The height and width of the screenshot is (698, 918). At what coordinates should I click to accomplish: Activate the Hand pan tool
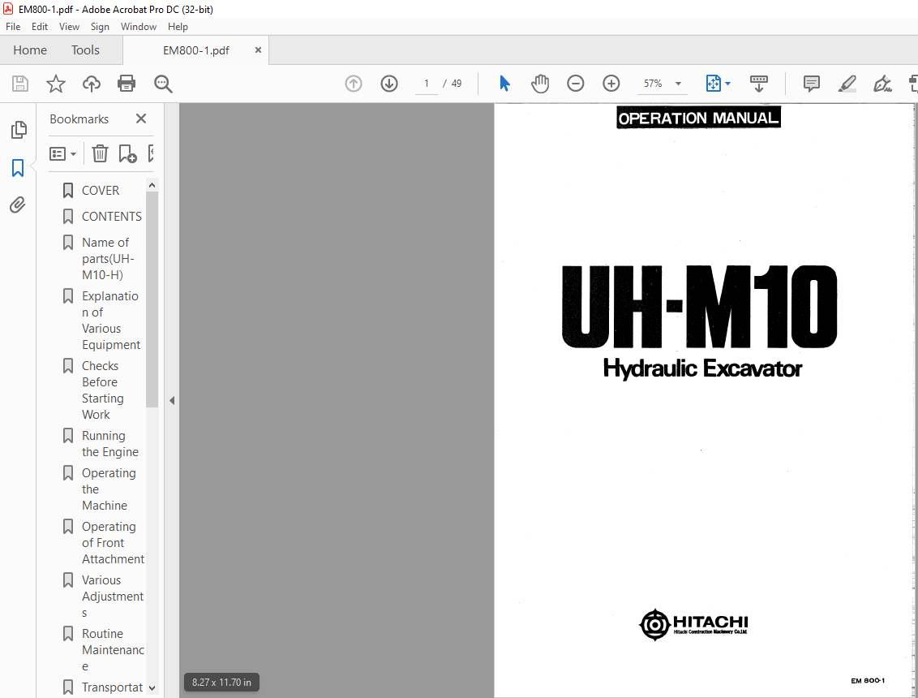pyautogui.click(x=540, y=84)
